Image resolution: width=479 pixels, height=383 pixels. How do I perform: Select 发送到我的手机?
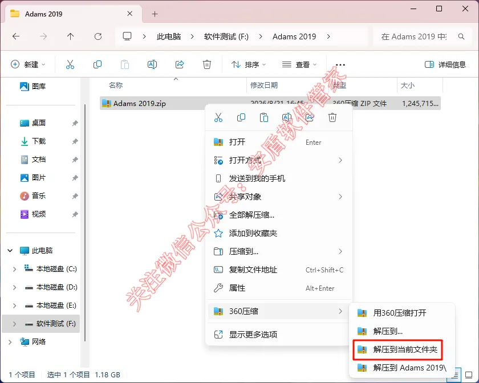coord(279,178)
